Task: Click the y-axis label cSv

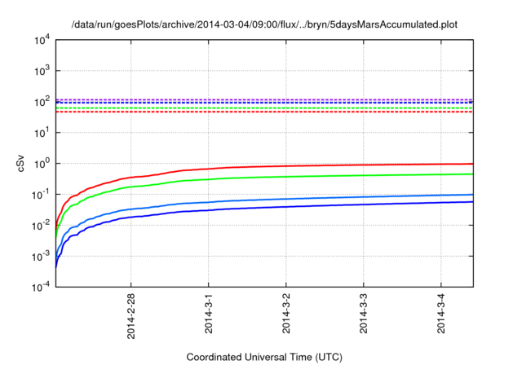Action: [x=20, y=164]
